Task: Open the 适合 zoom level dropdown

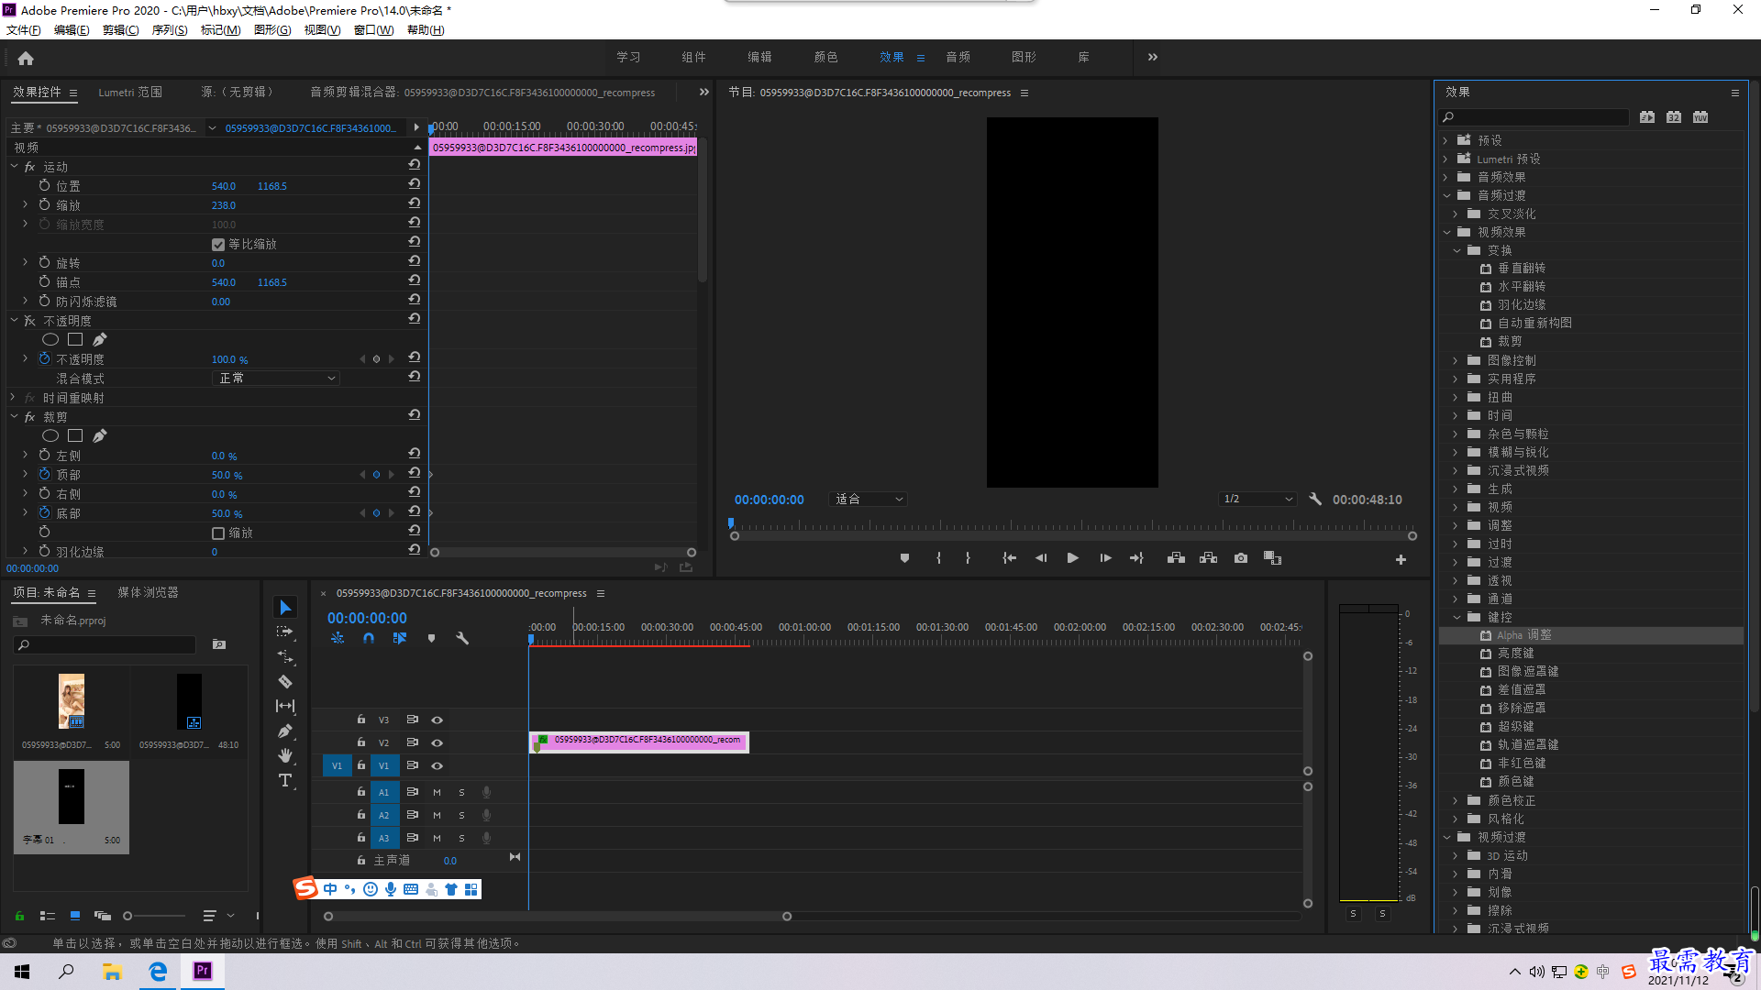Action: tap(868, 500)
